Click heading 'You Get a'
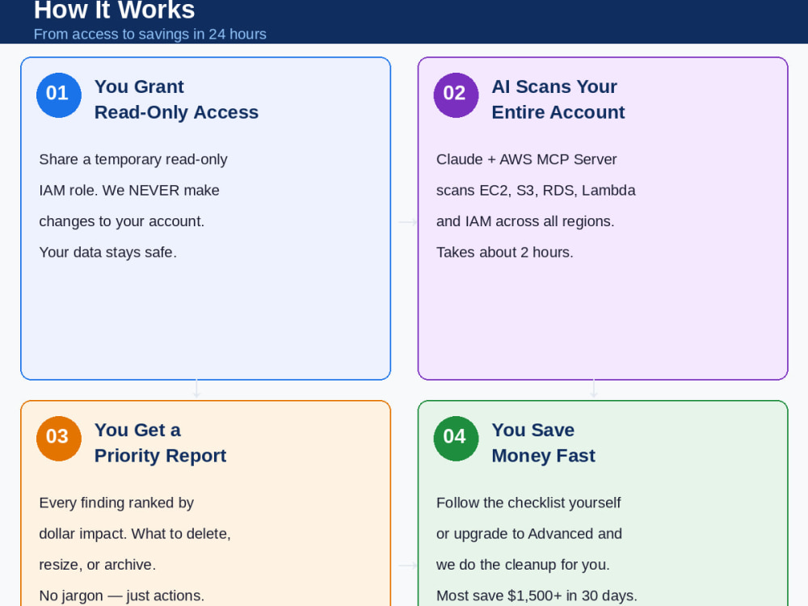808x606 pixels. pos(137,431)
